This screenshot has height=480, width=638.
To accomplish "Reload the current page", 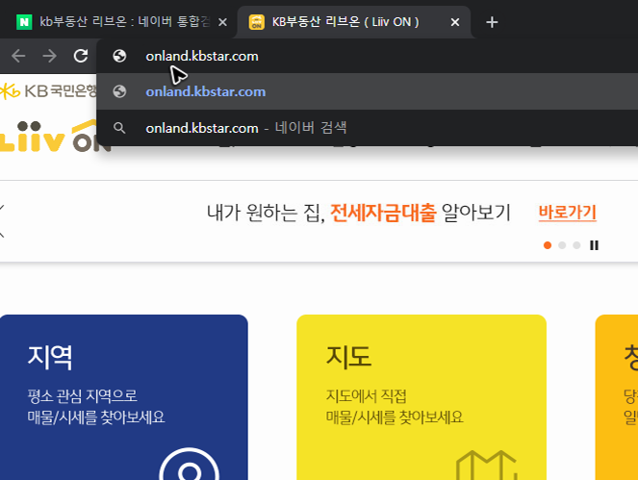I will pyautogui.click(x=81, y=56).
